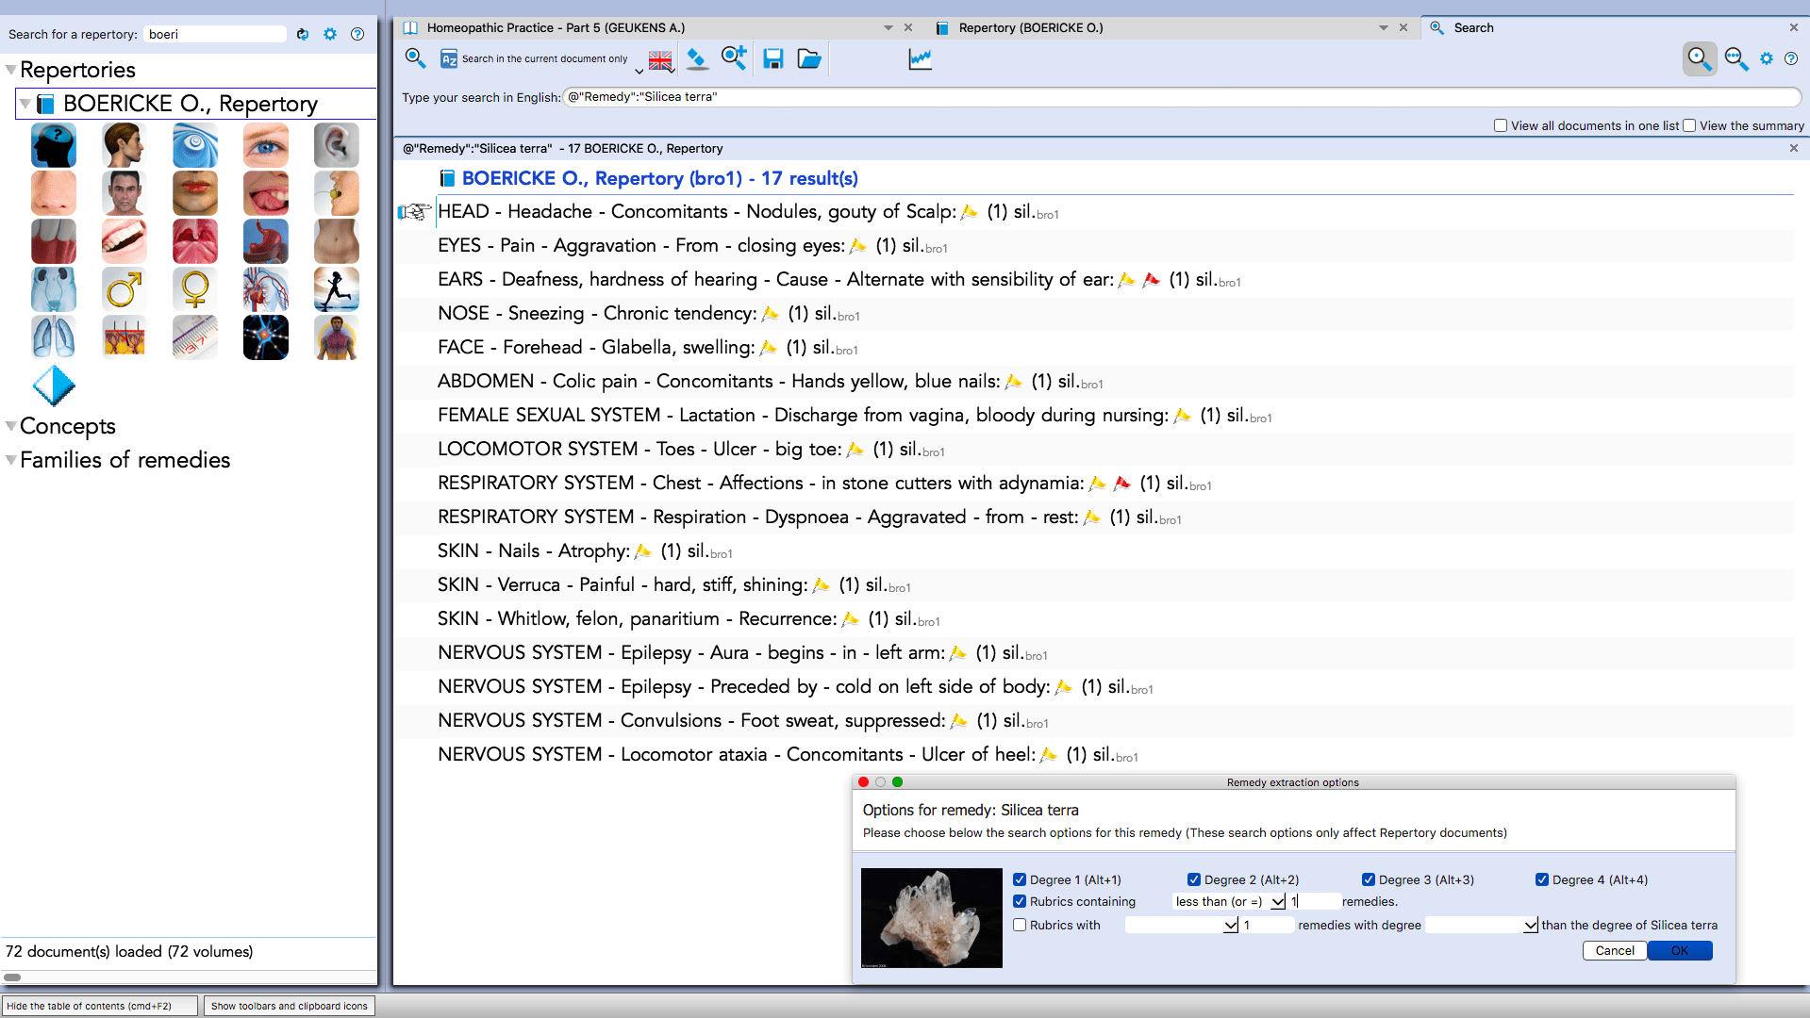The height and width of the screenshot is (1018, 1810).
Task: Expand the Families of remedies section
Action: 10,460
